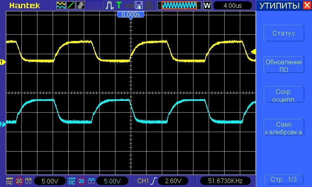Screen dimensions: 312x187
Task: Click CH1 DC coupling icon
Action: [9, 181]
